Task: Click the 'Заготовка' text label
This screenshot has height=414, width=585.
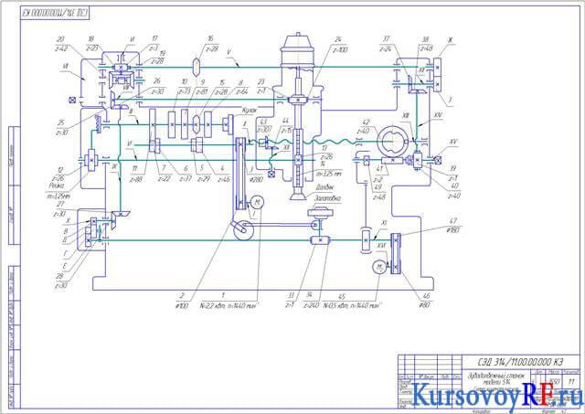Action: point(327,198)
